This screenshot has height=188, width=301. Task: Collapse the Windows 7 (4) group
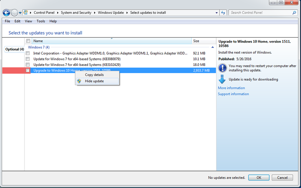(213, 47)
